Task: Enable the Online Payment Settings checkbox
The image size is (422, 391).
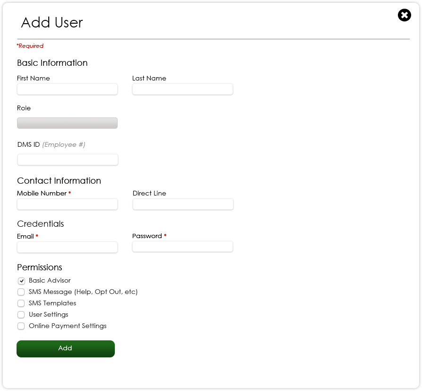Action: pos(21,326)
